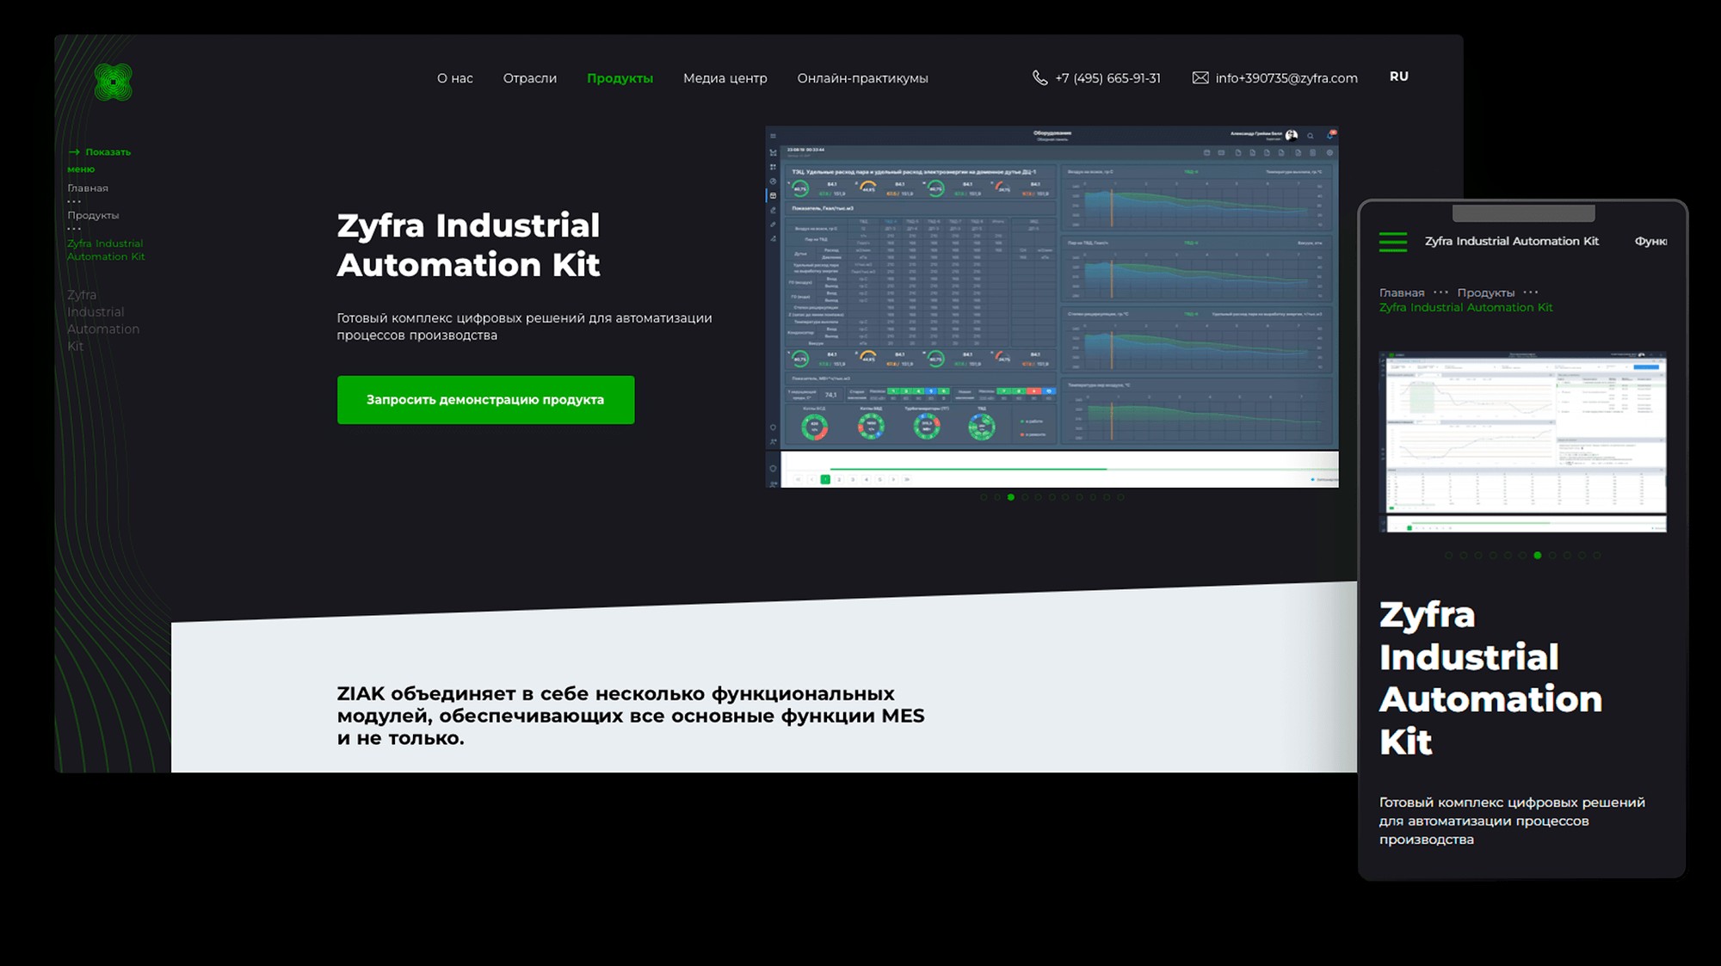Go to Онлайн-практикумы in the navigation
The image size is (1721, 966).
pos(862,78)
